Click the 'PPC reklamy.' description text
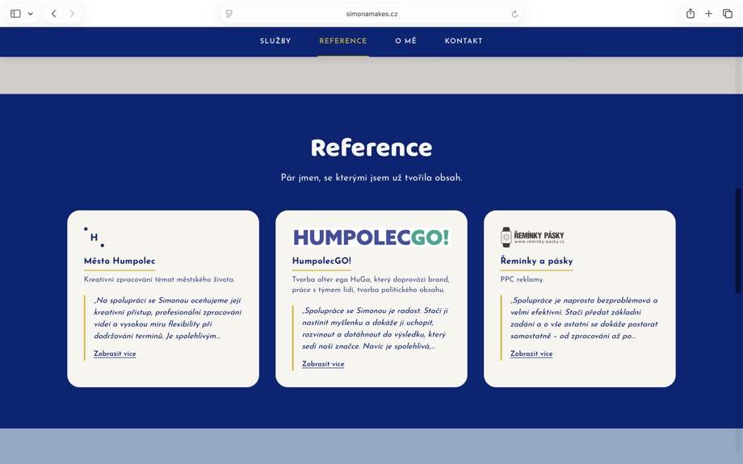Viewport: 743px width, 464px height. [x=523, y=279]
